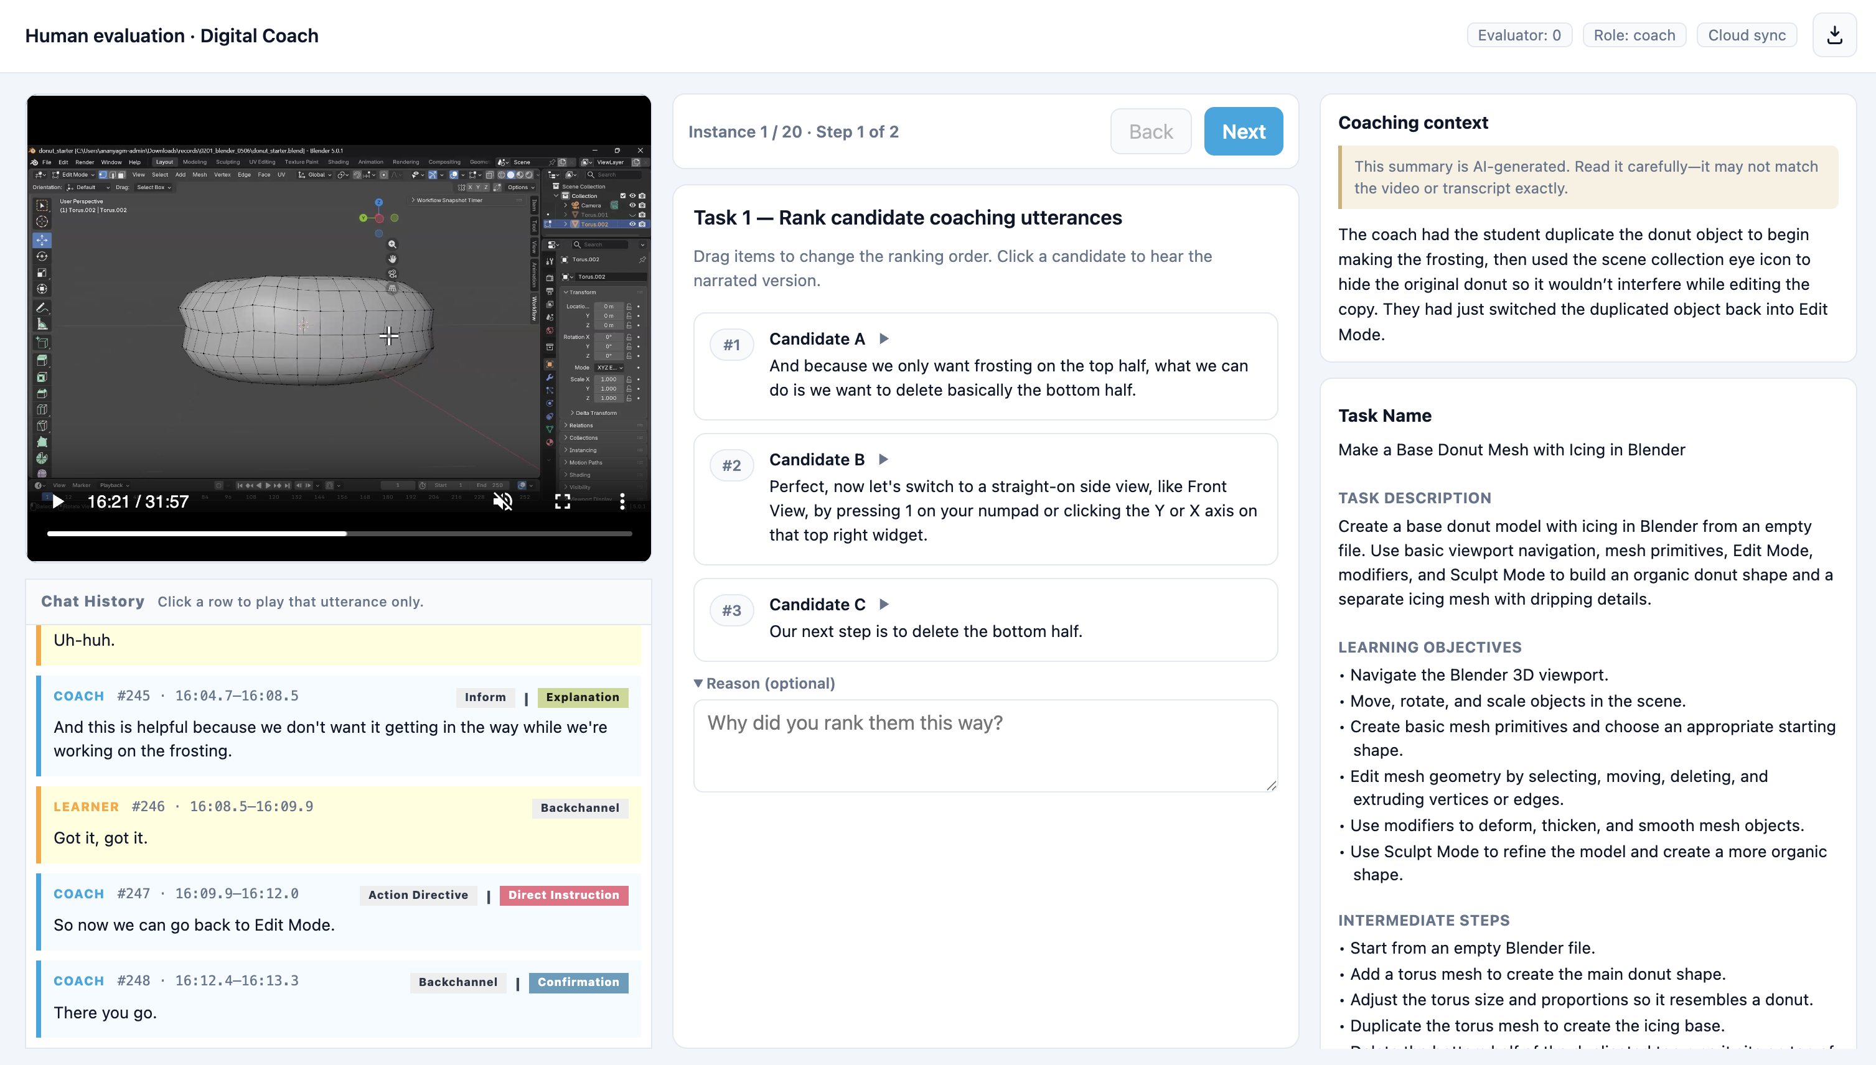Click the 'Task Name' heading

click(x=1384, y=416)
